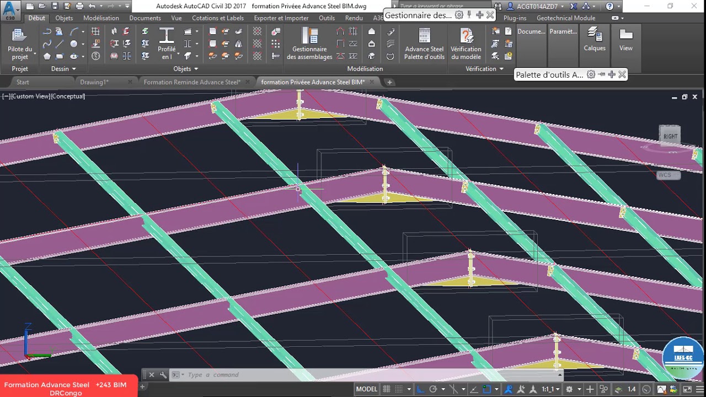The height and width of the screenshot is (397, 706).
Task: Expand the Dessin panel dropdown
Action: [x=74, y=69]
